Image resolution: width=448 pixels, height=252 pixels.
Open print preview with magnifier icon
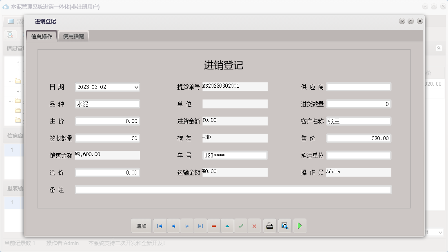[284, 225]
